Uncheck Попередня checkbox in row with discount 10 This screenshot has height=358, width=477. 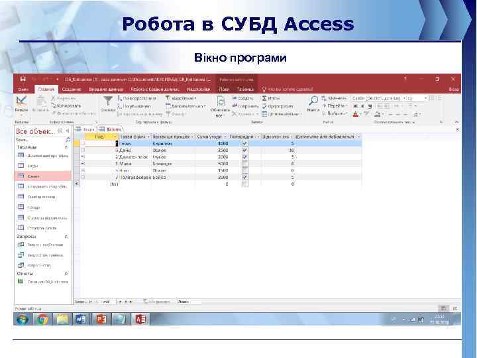click(x=245, y=150)
